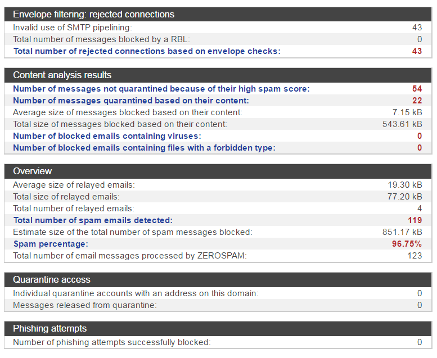
Task: Click the 96.75% spam percentage value
Action: pos(407,244)
